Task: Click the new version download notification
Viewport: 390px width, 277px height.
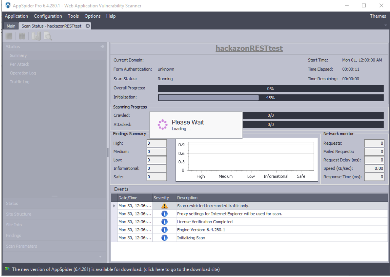Action: click(x=116, y=269)
